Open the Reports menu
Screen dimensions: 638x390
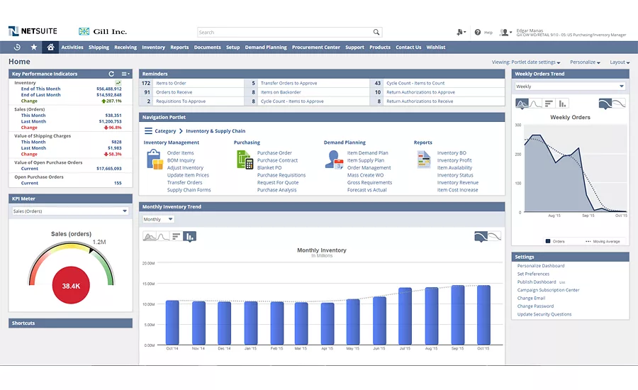pyautogui.click(x=179, y=48)
